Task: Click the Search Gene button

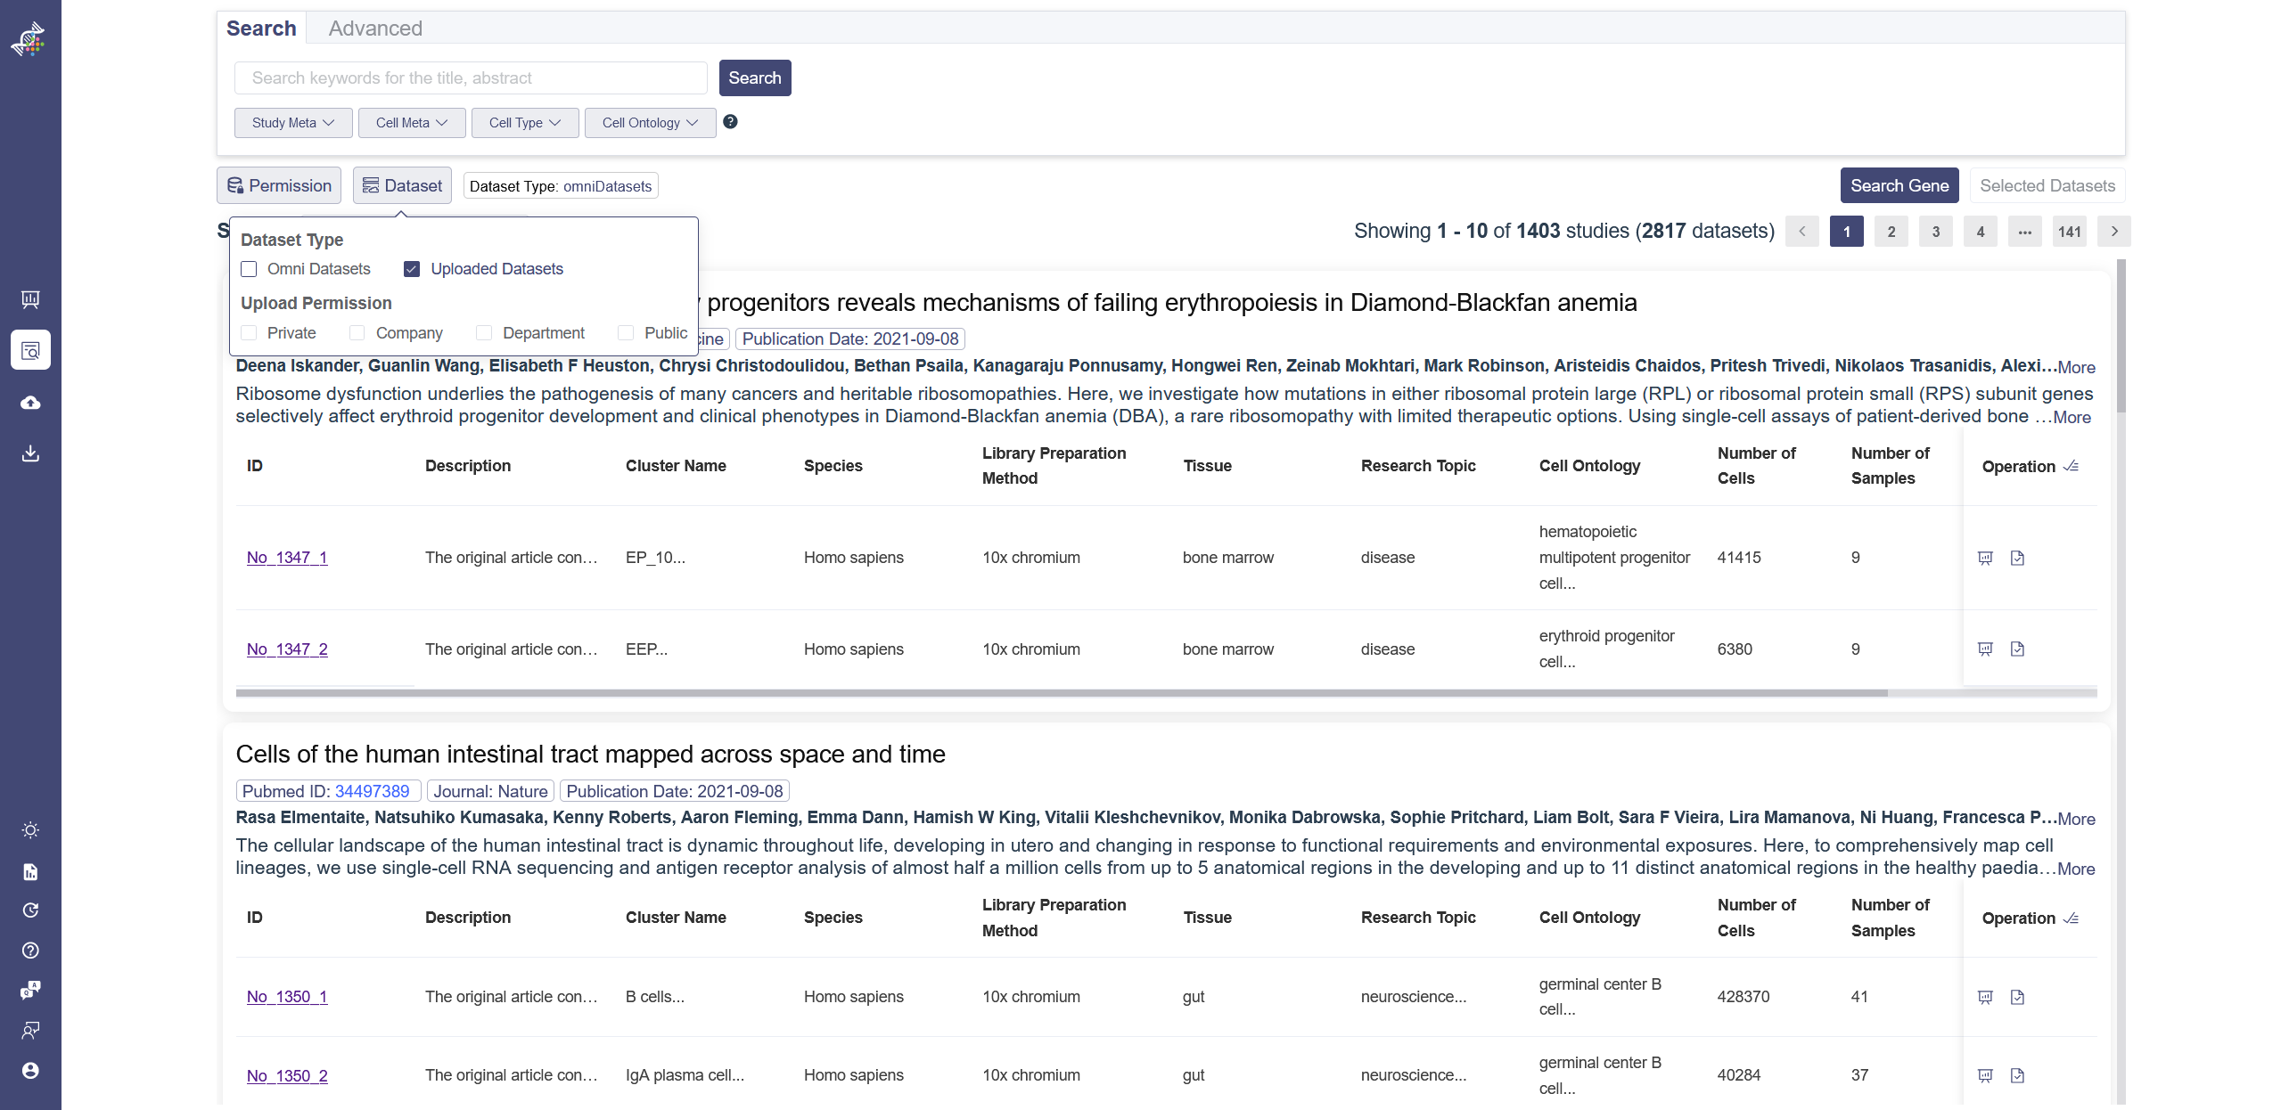Action: [1899, 185]
